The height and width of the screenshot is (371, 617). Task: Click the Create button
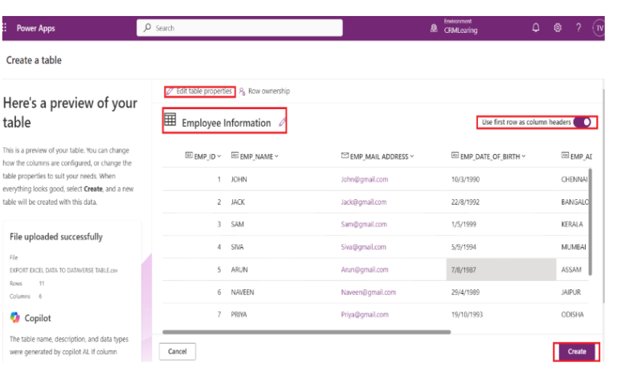click(576, 352)
